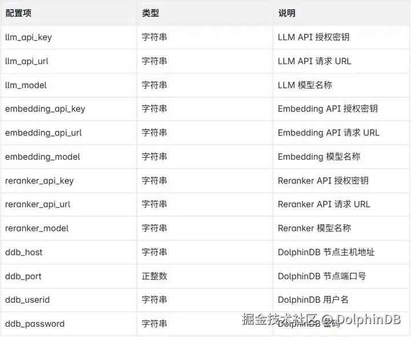Click the 字符串 type in embedding_api_url row

(154, 133)
